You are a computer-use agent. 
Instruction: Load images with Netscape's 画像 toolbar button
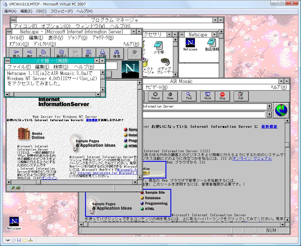pos(75,53)
